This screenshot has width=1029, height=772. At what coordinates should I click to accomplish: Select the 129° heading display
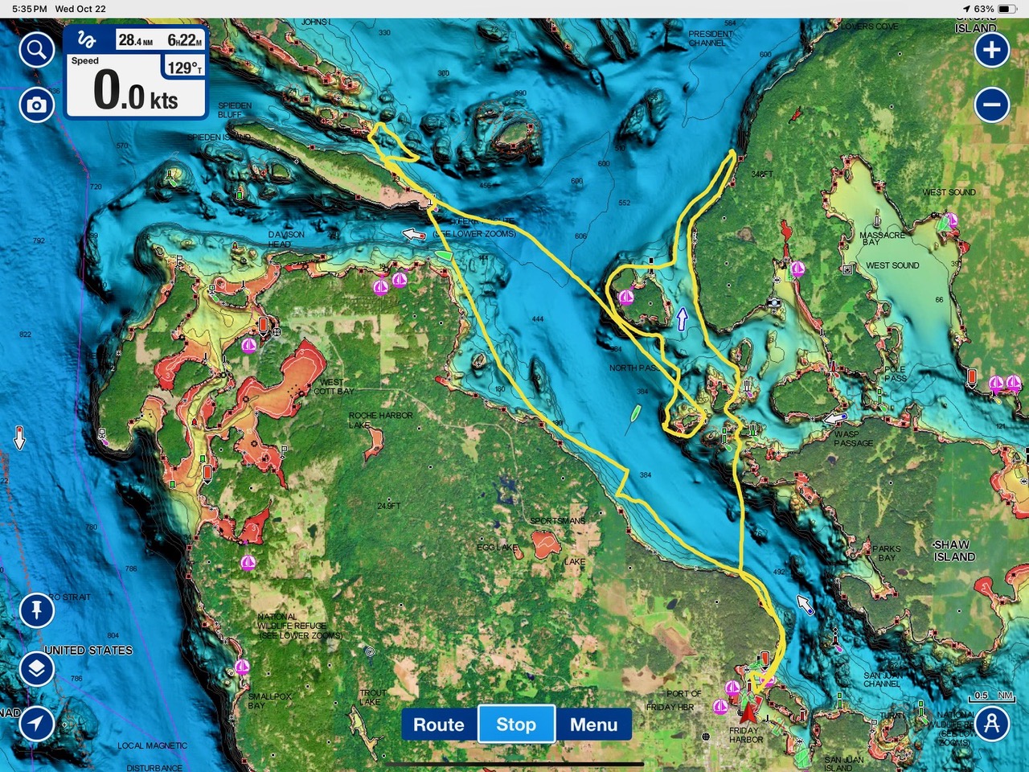coord(184,68)
